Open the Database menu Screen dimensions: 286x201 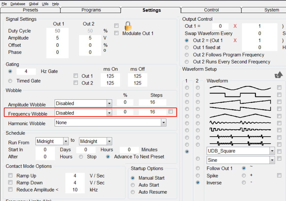click(18, 4)
